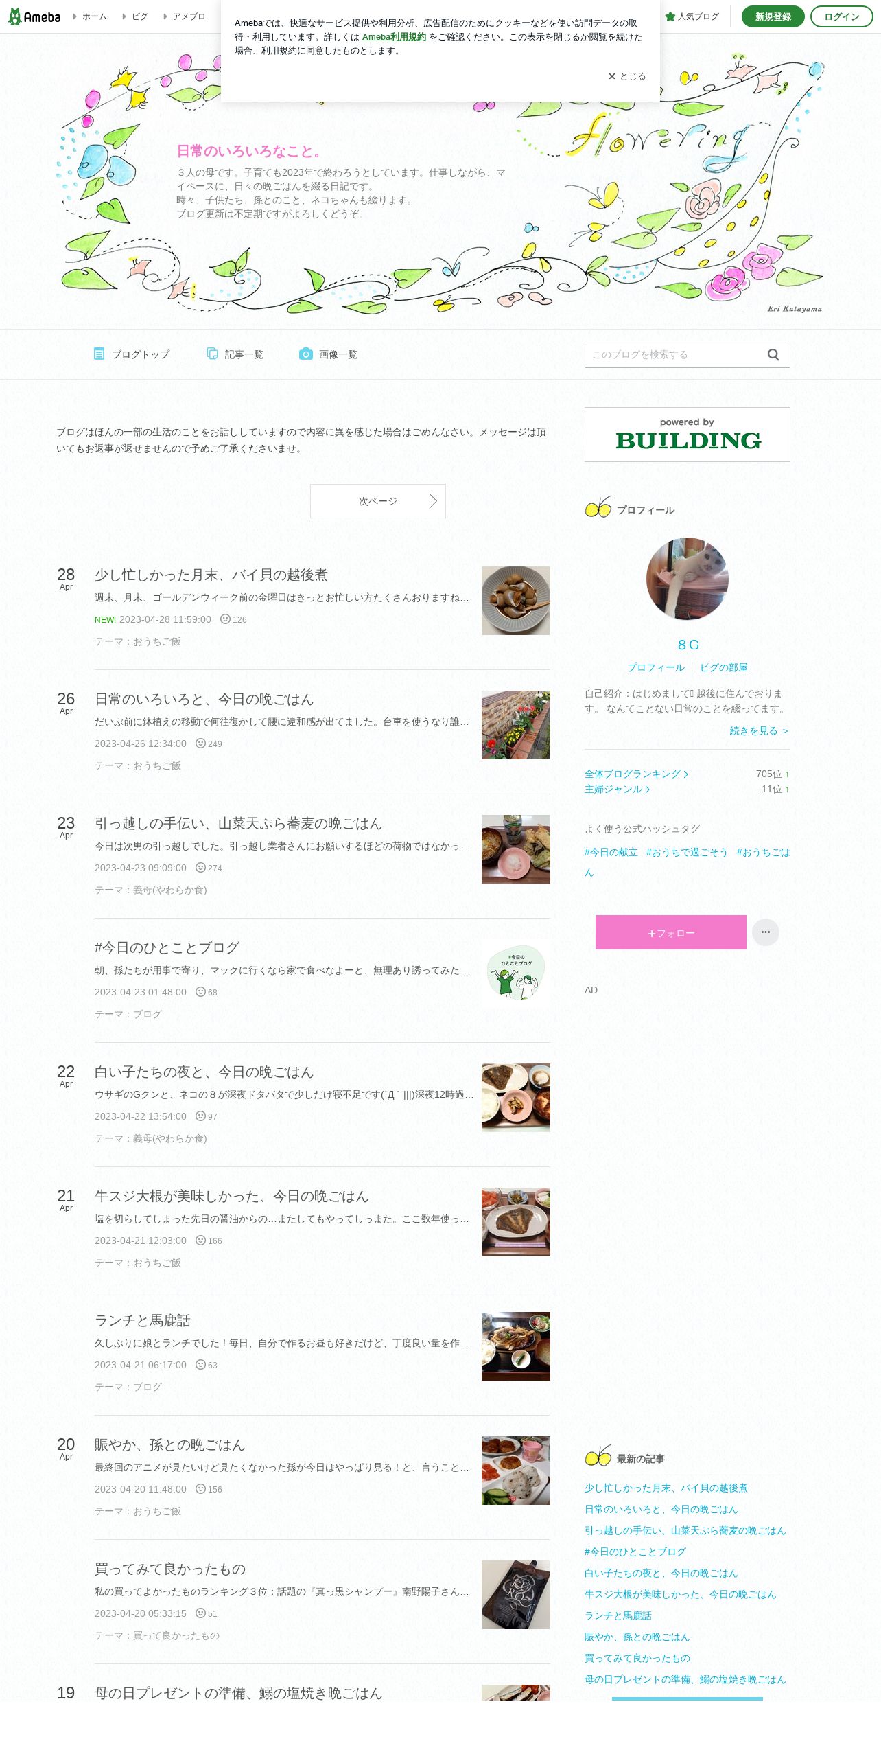Image resolution: width=881 pixels, height=1763 pixels.
Task: Open 画像一覧 camera icon link
Action: 328,354
